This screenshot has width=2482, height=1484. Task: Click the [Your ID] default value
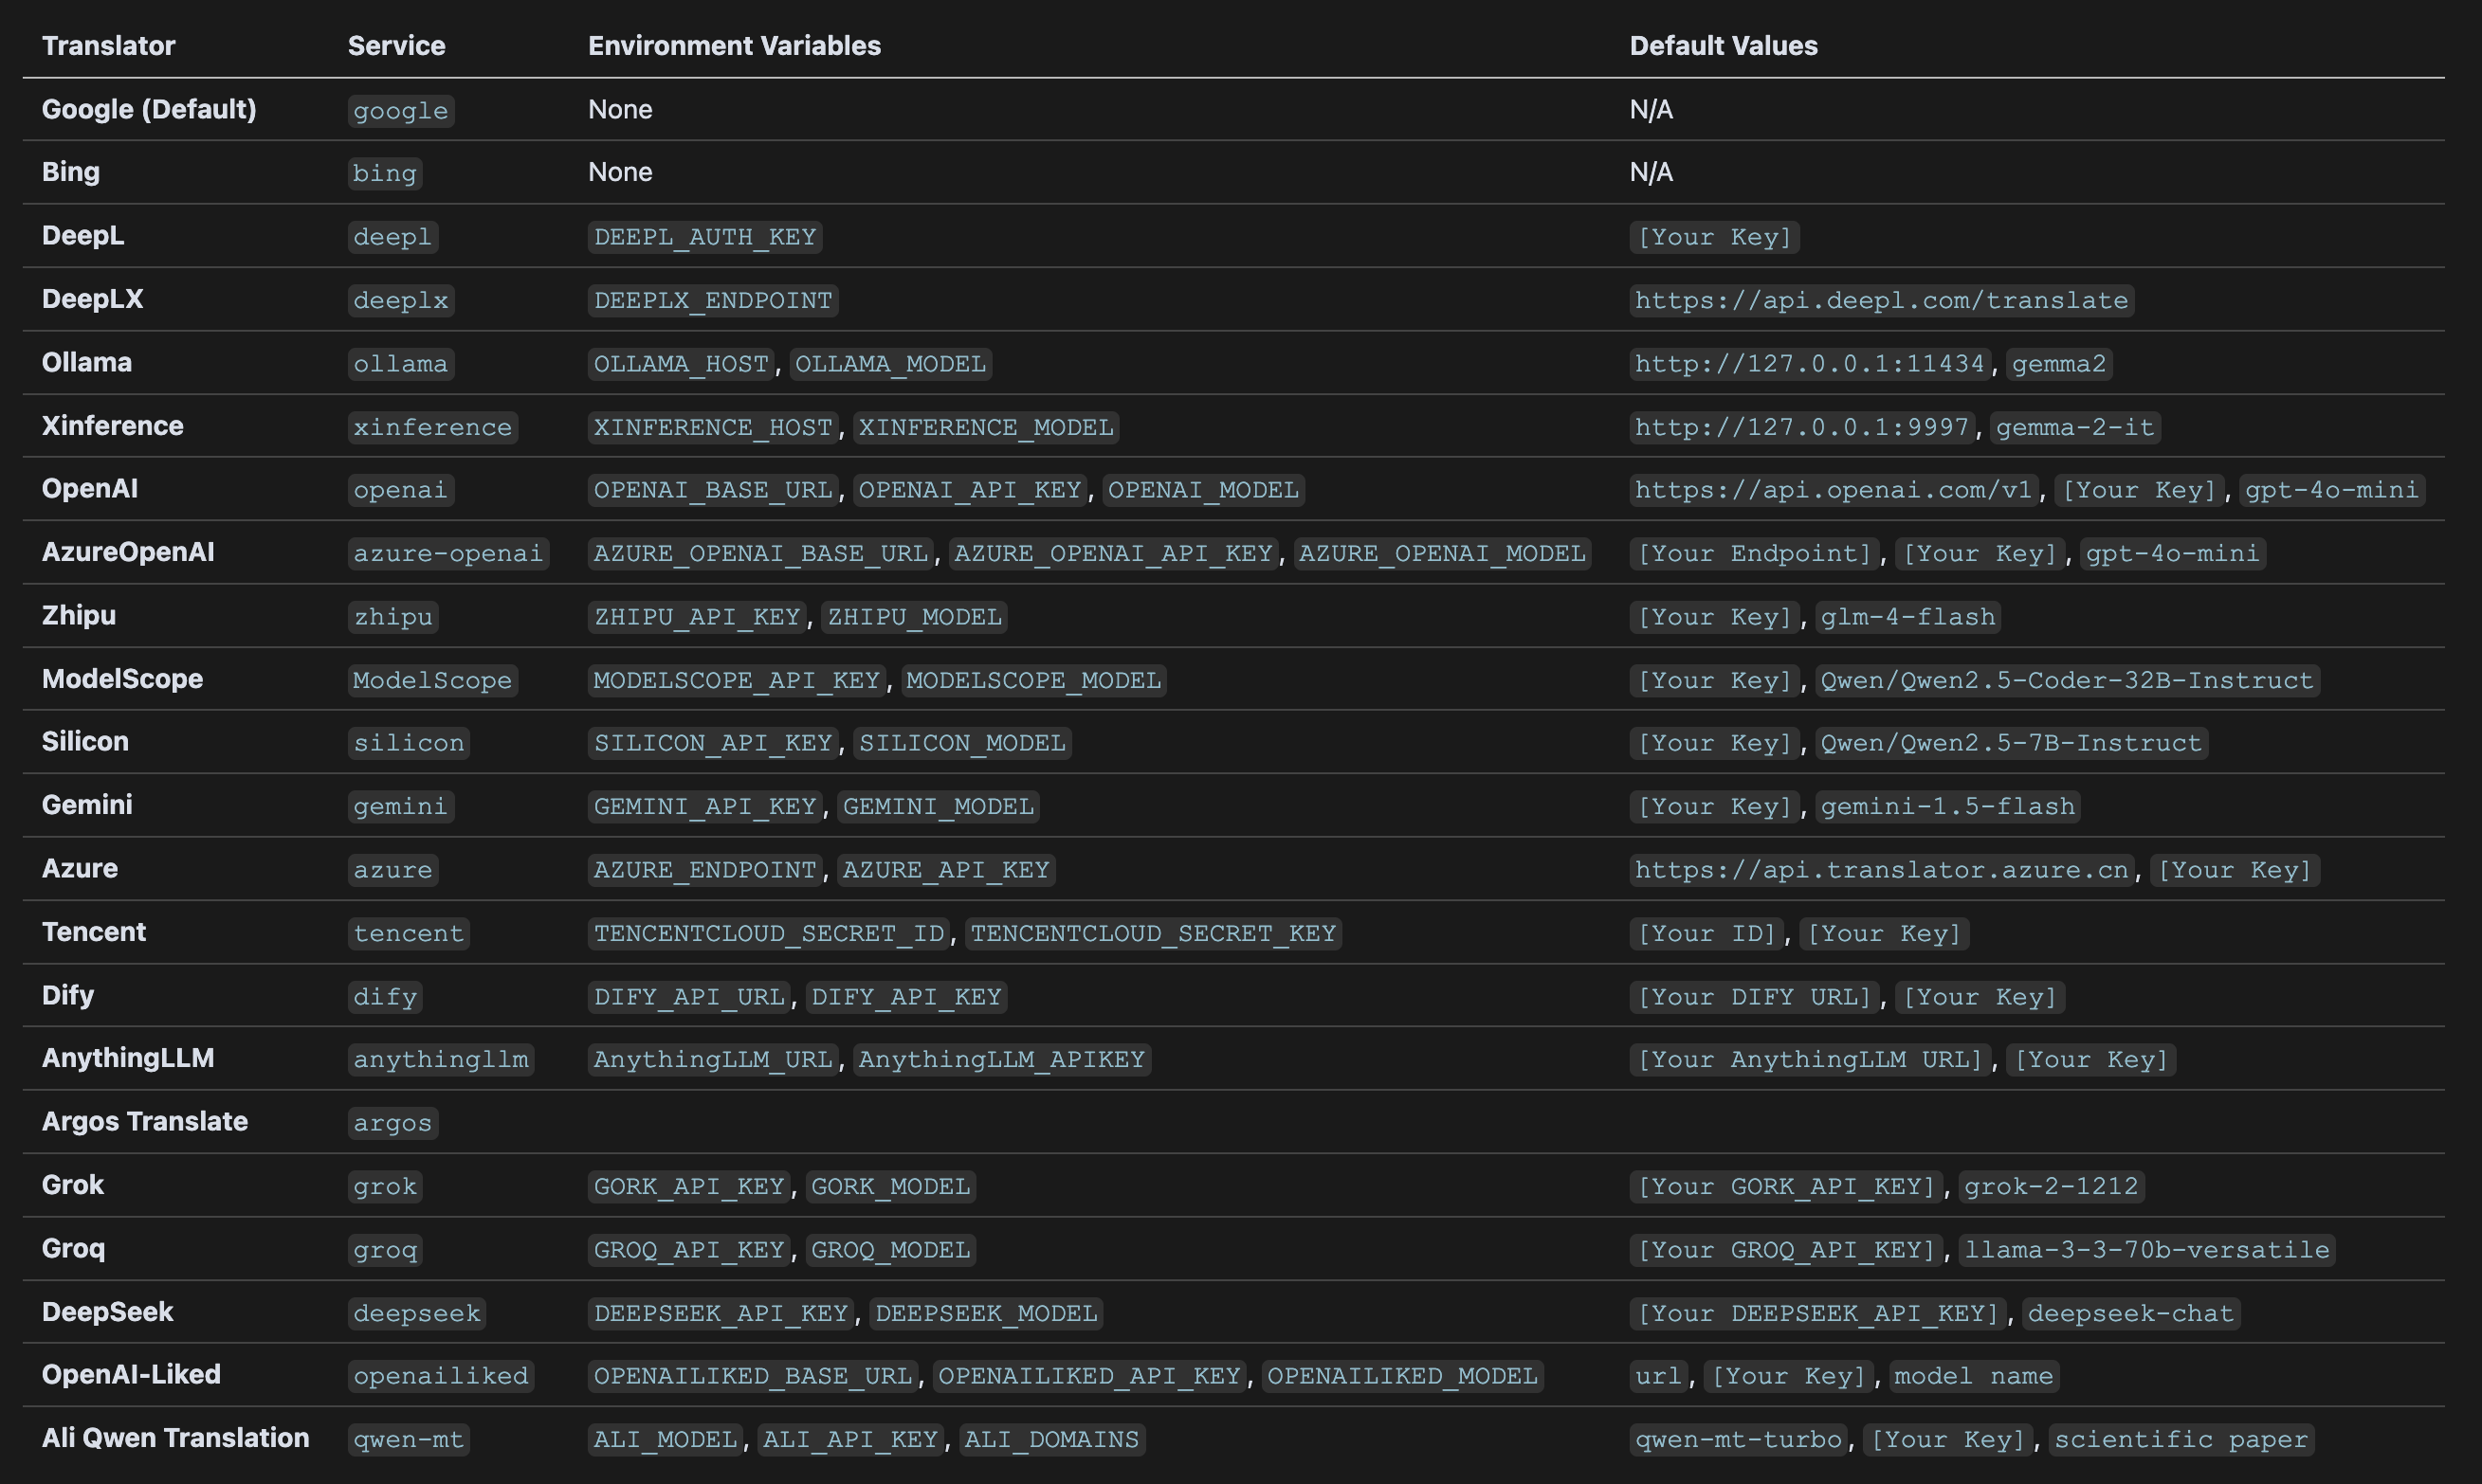[1706, 933]
